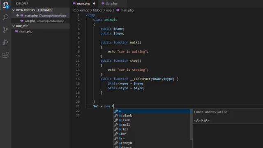
Task: Click 'walk()' function name on line 7
Action: click(x=136, y=42)
